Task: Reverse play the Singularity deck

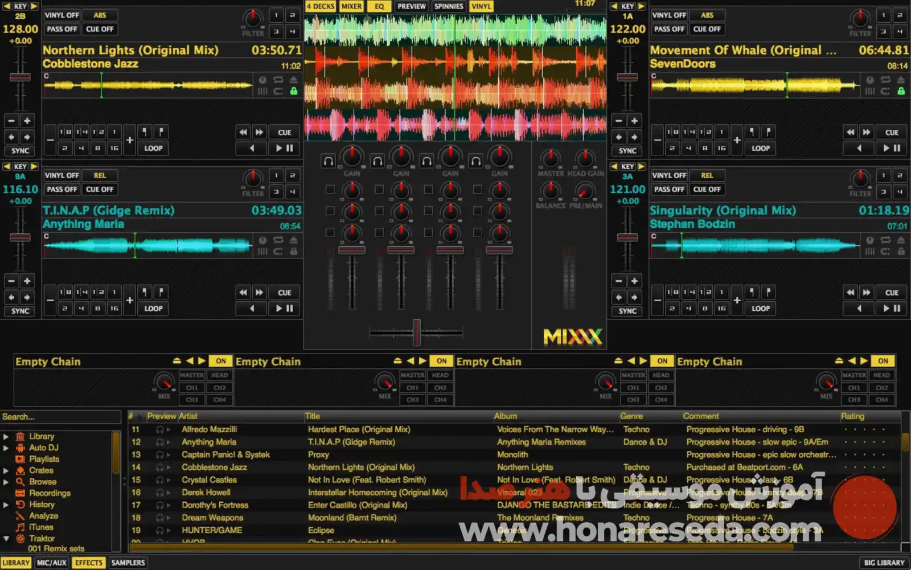Action: [x=859, y=309]
